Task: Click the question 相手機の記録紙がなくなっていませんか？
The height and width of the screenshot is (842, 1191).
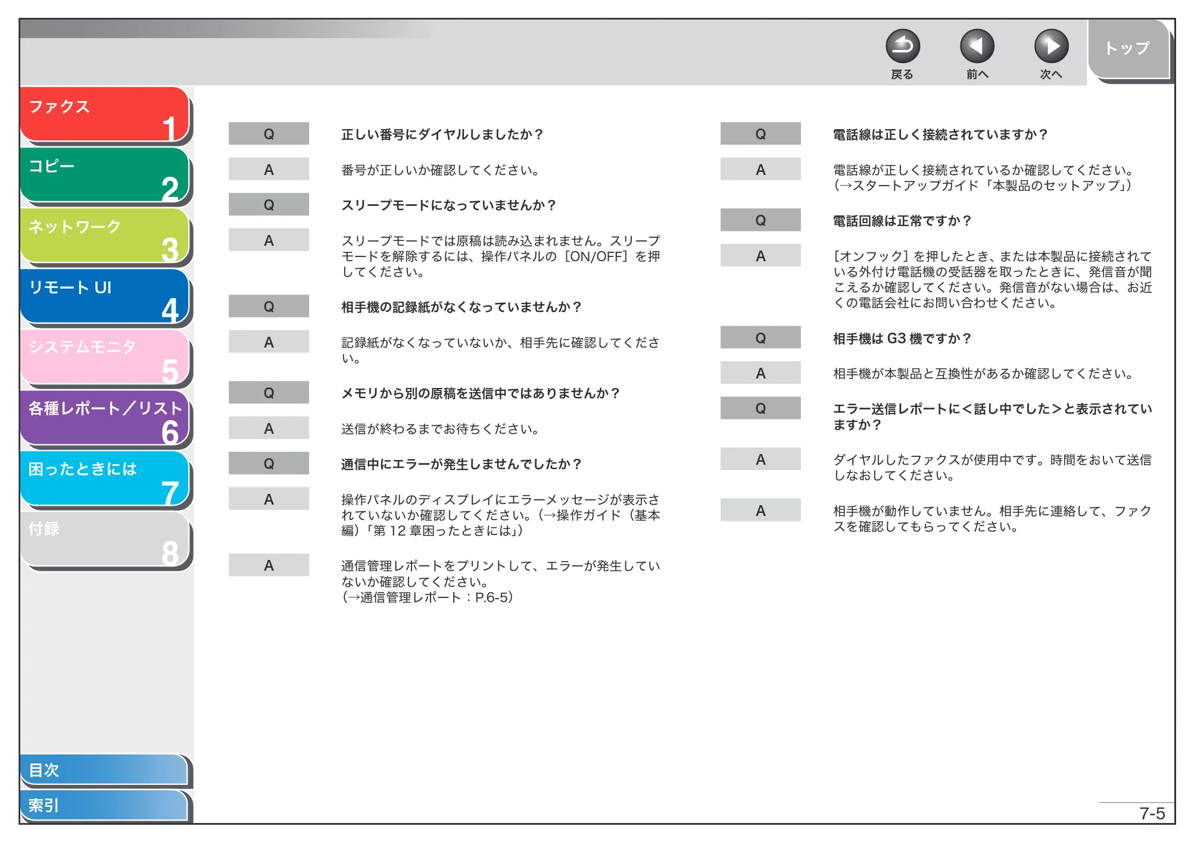Action: (462, 307)
